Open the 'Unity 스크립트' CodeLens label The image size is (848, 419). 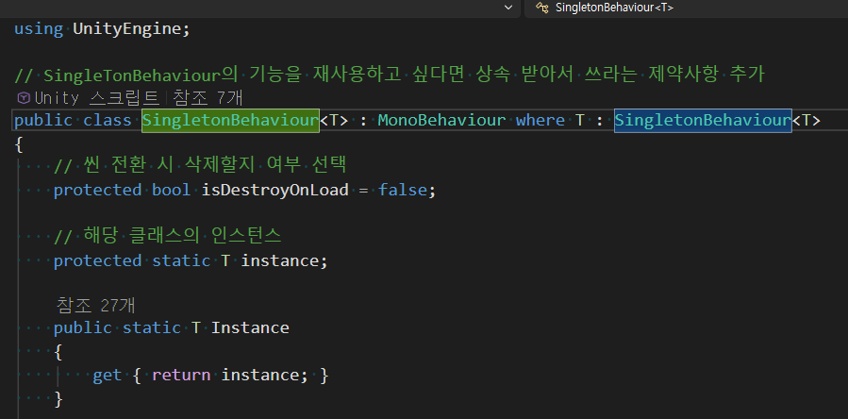97,98
